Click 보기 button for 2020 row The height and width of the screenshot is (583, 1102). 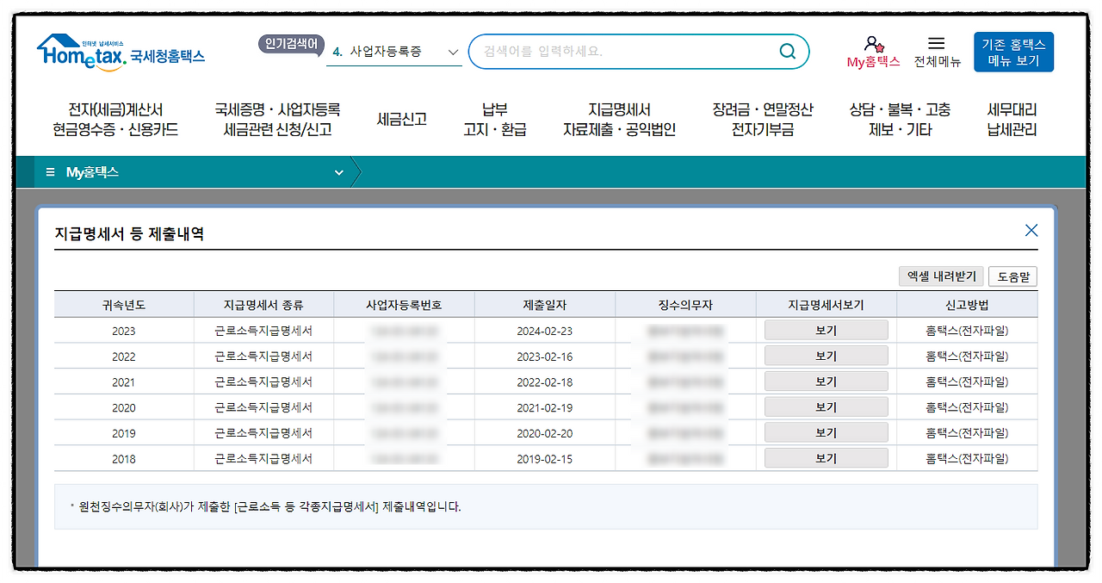826,406
